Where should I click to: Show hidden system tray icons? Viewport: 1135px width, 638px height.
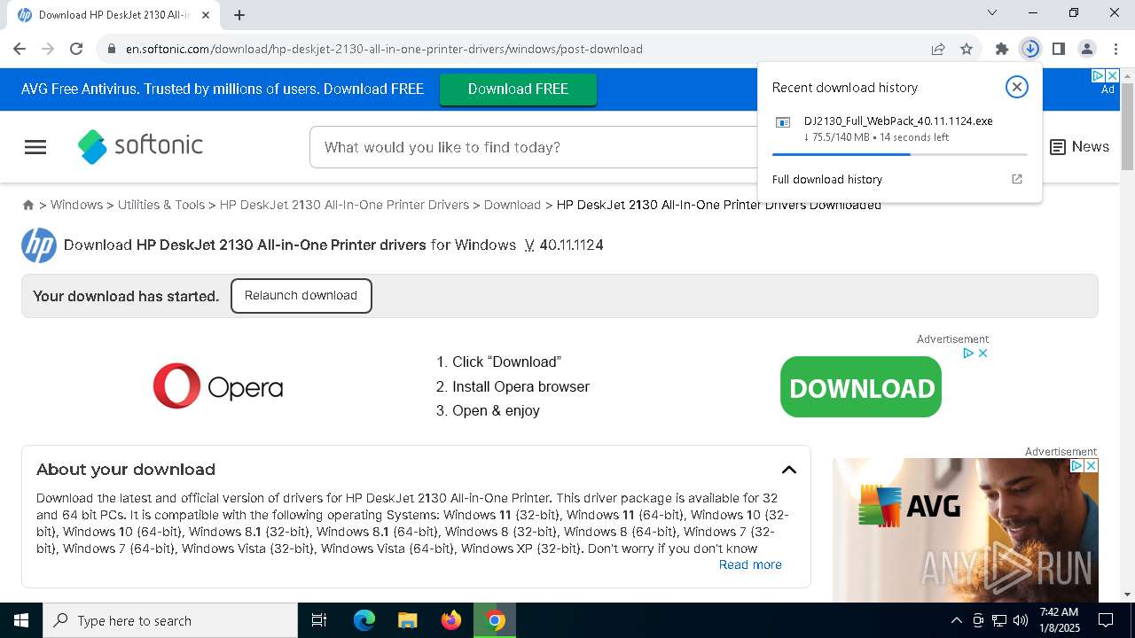coord(956,620)
